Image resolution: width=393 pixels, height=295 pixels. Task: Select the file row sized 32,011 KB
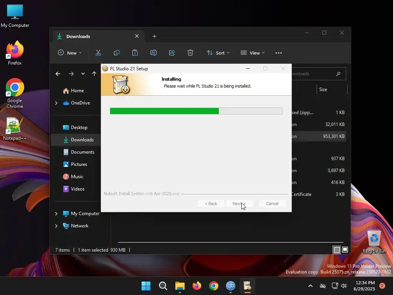pos(318,124)
